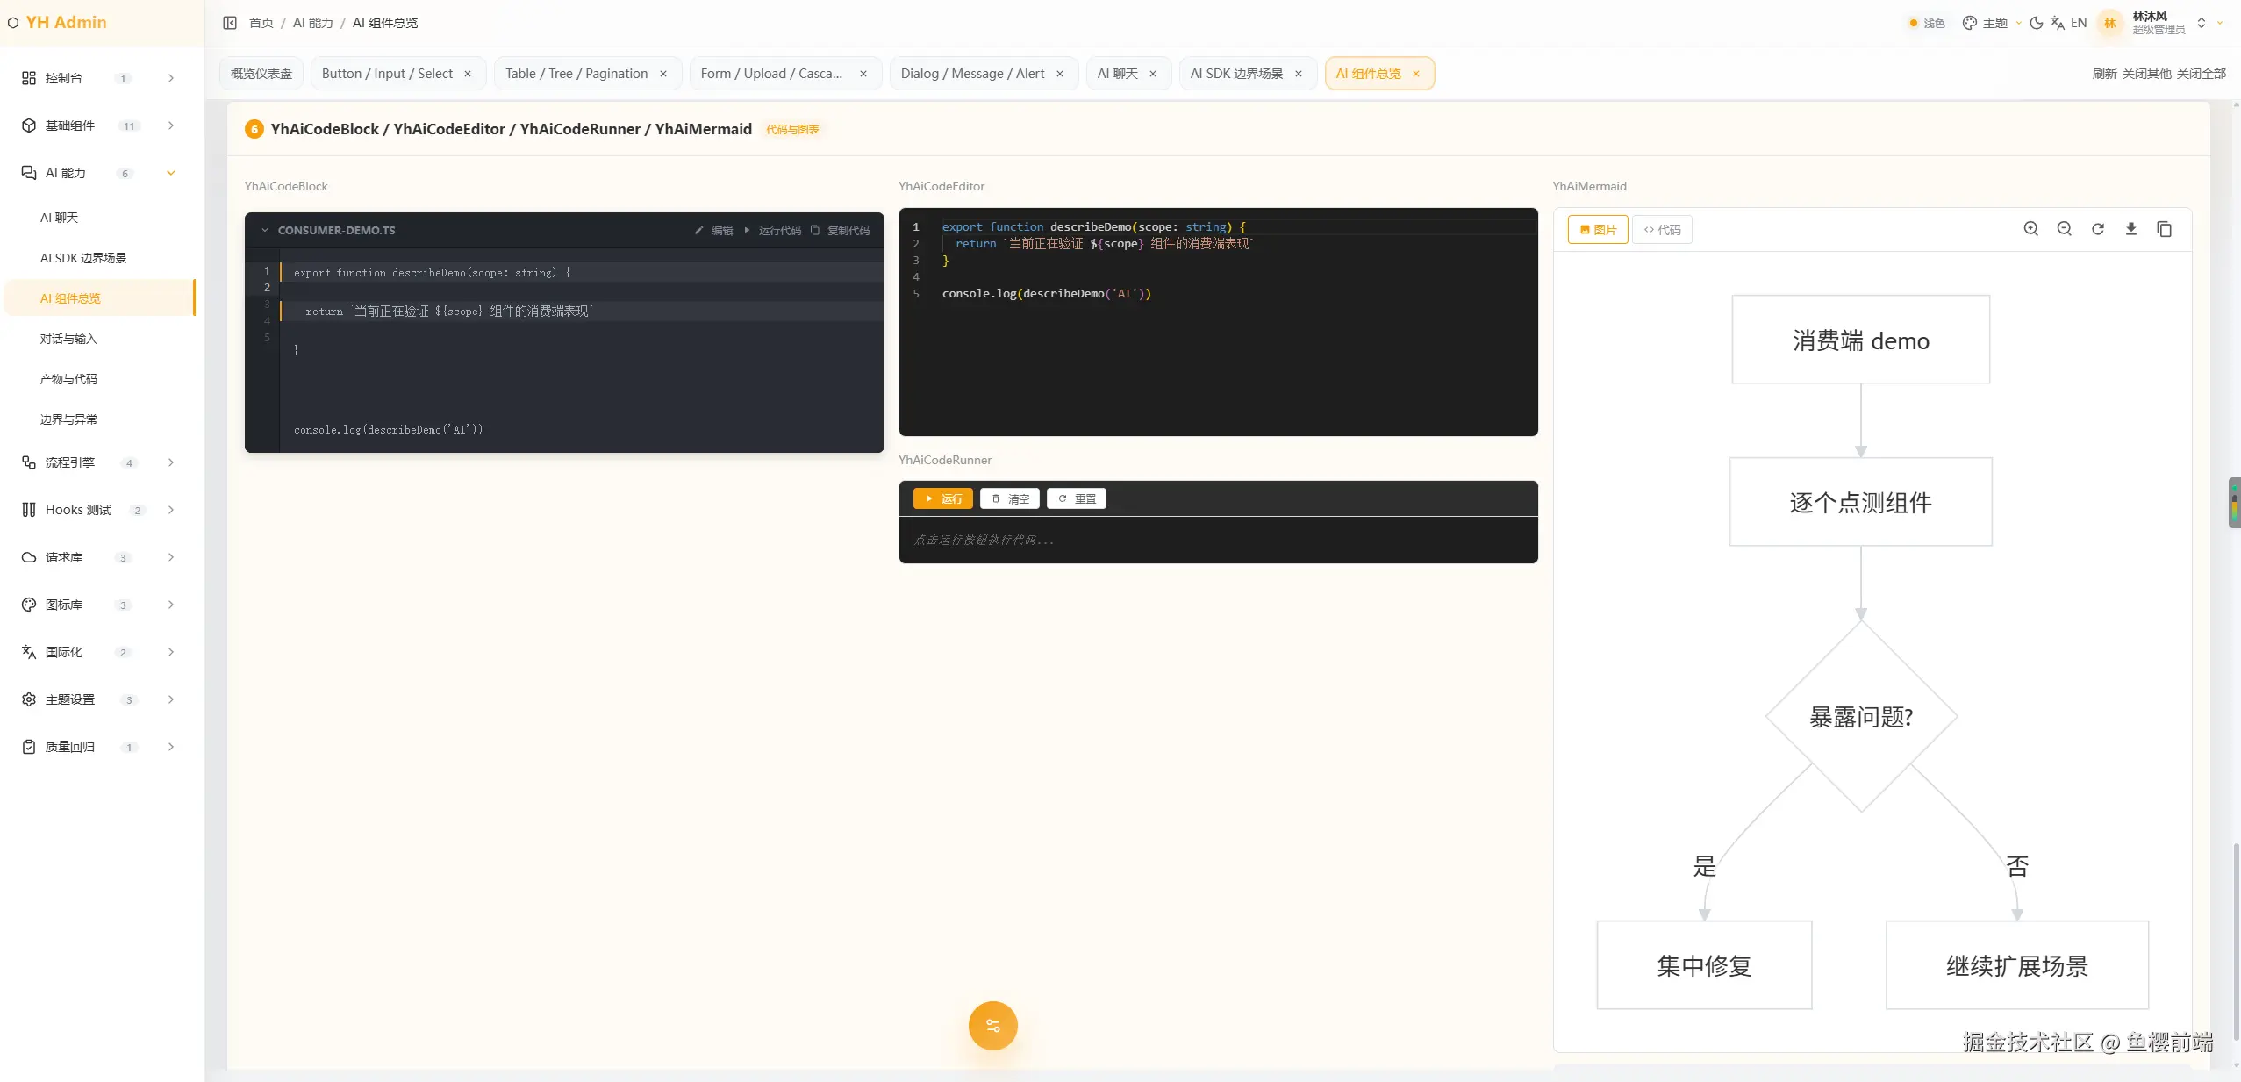
Task: Collapse the sidebar with the panel icon
Action: tap(230, 23)
